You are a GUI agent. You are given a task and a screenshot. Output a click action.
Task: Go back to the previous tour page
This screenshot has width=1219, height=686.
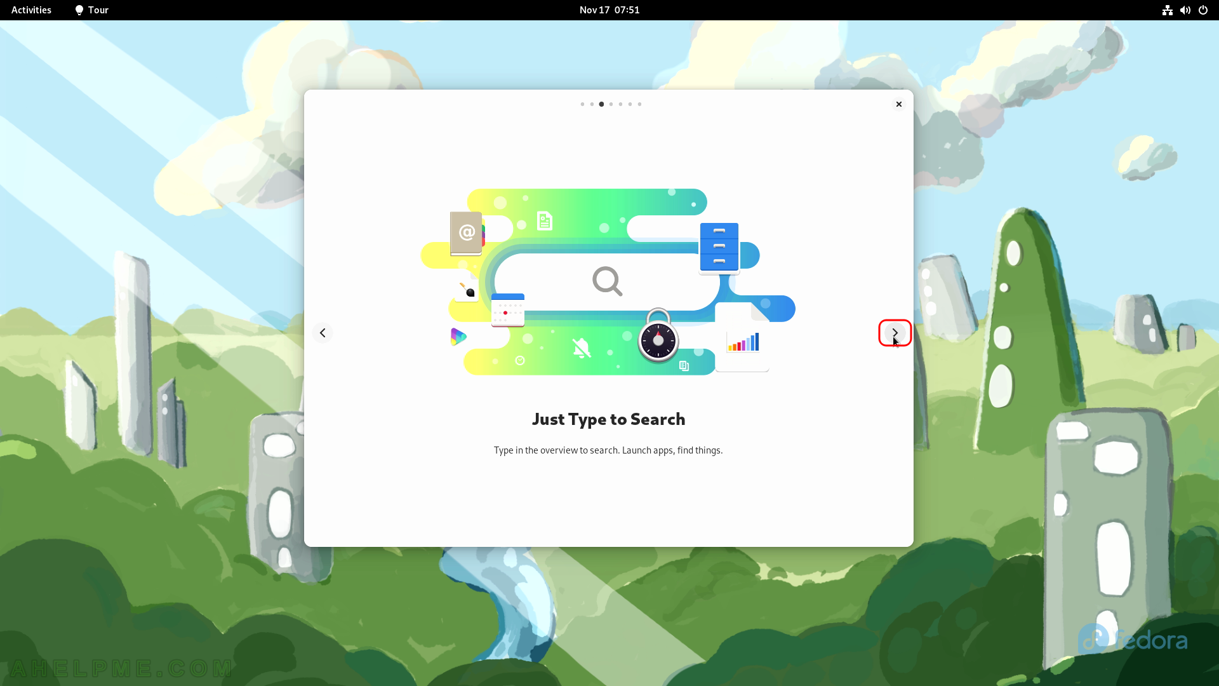[x=323, y=333]
